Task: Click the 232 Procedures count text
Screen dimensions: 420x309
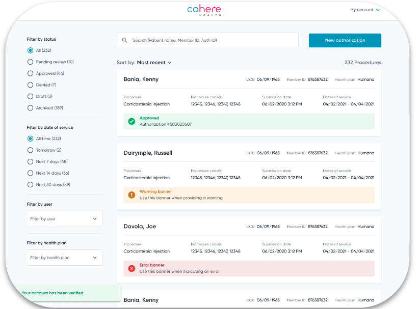Action: click(x=363, y=63)
